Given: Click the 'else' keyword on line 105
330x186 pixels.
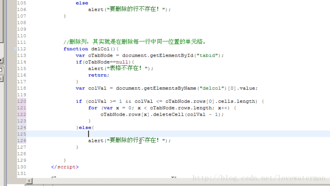Looking at the screenshot, I should [82, 3].
